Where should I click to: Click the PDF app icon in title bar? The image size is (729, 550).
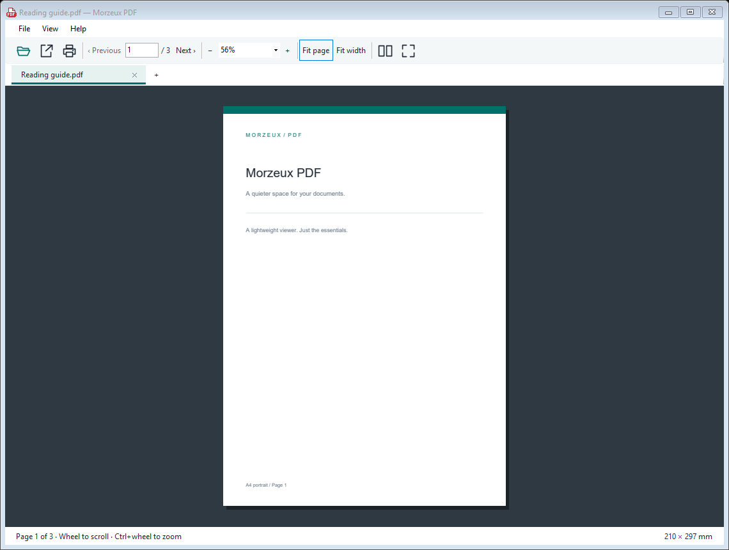[11, 13]
